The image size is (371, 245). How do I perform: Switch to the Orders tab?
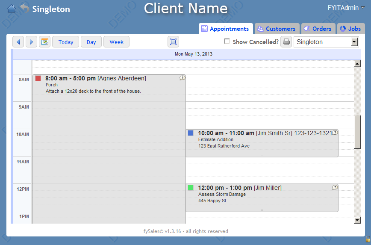click(x=318, y=29)
